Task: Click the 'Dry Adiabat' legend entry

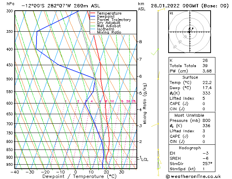Action: [108, 23]
